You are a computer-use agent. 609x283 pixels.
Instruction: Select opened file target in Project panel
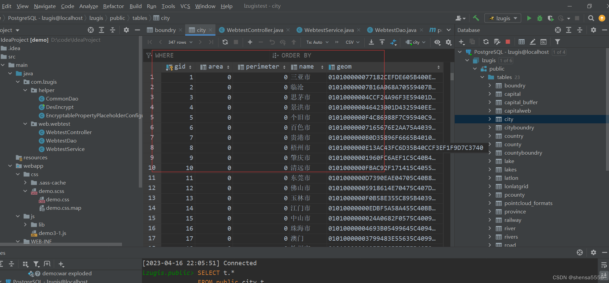click(91, 30)
